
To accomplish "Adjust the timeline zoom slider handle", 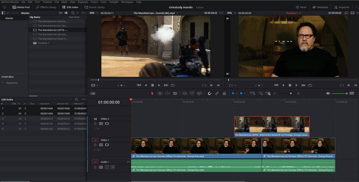I will (x=291, y=93).
